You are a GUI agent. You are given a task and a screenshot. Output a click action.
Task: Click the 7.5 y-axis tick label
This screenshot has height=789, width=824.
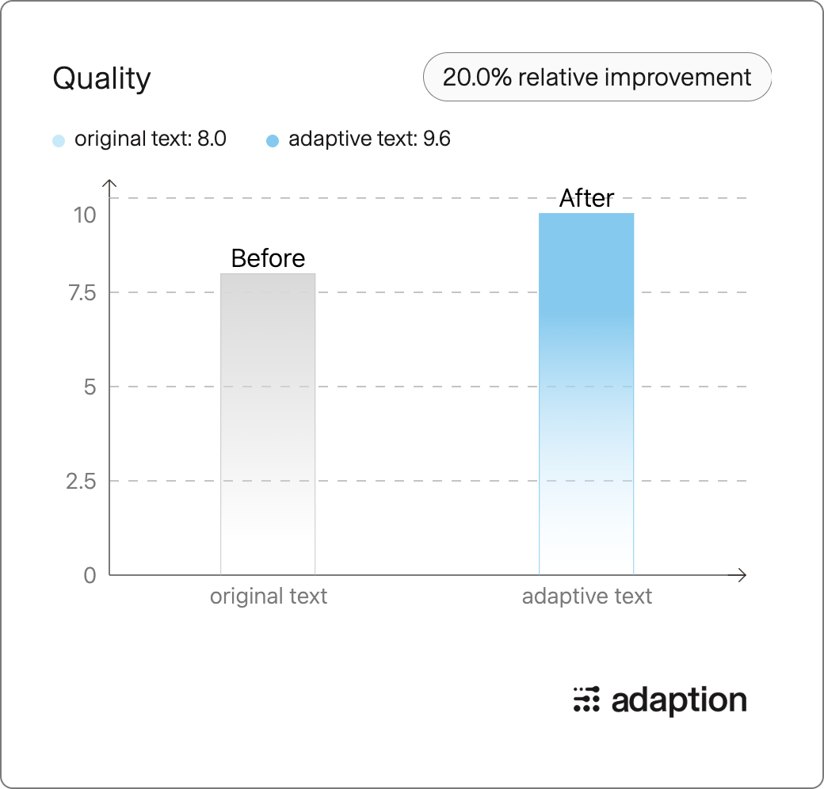click(82, 292)
